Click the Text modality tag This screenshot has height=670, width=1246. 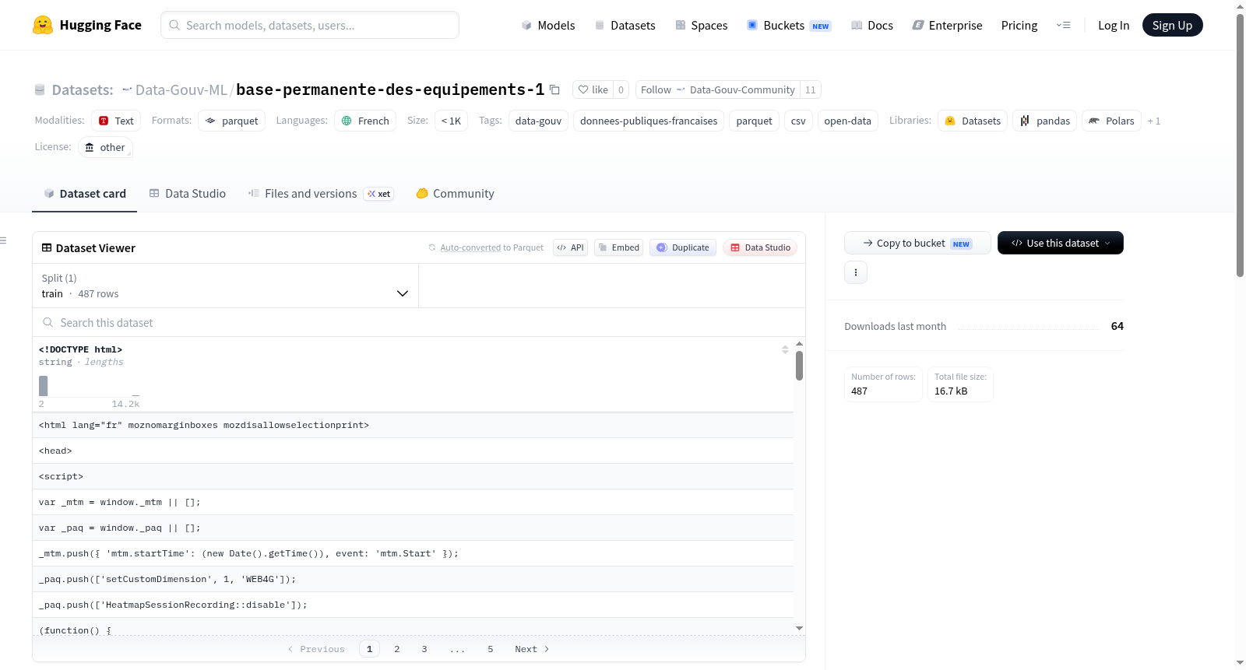pos(116,121)
